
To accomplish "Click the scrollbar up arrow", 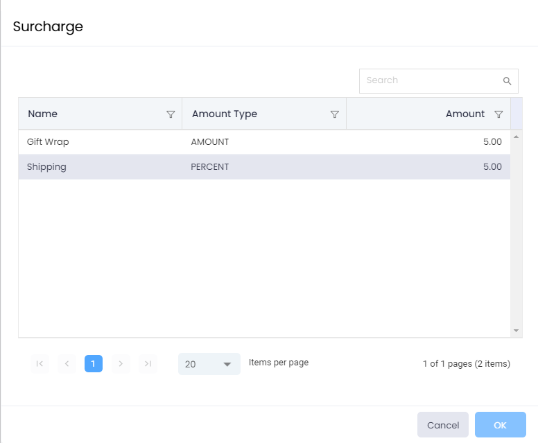I will click(x=516, y=137).
